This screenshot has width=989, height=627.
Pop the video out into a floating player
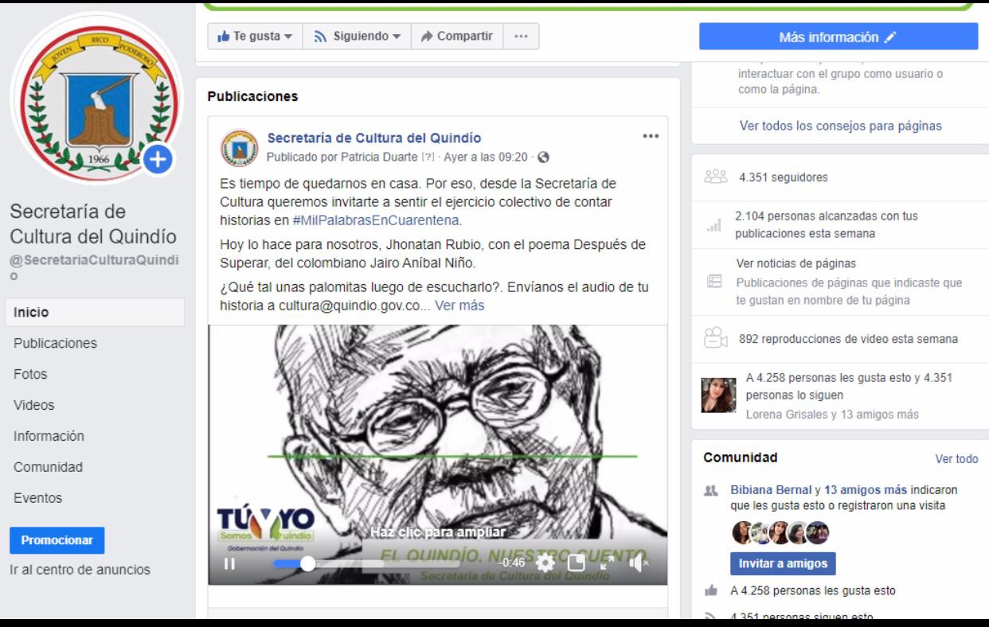(x=577, y=563)
